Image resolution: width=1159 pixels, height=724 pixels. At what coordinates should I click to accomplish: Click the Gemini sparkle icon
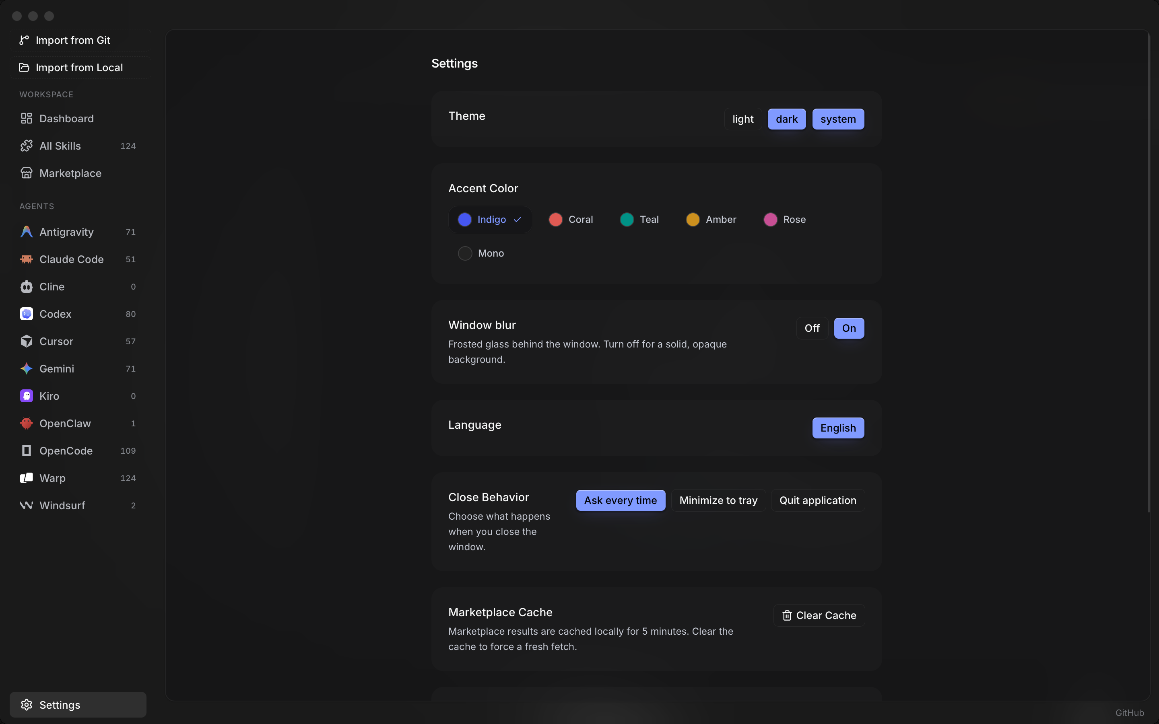(26, 369)
